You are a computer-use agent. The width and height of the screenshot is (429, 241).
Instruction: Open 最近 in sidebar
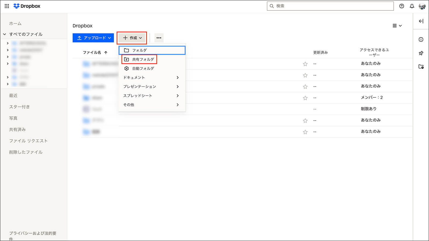tap(13, 96)
